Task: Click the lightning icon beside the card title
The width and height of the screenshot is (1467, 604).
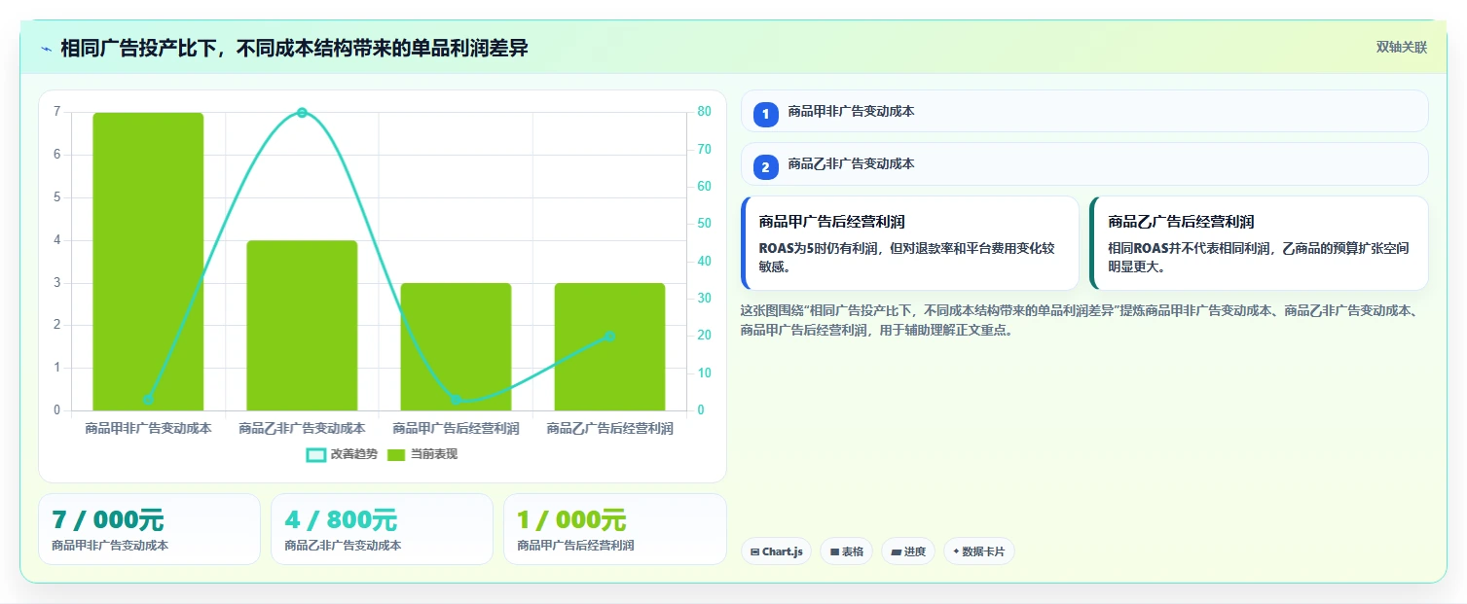Action: [46, 49]
